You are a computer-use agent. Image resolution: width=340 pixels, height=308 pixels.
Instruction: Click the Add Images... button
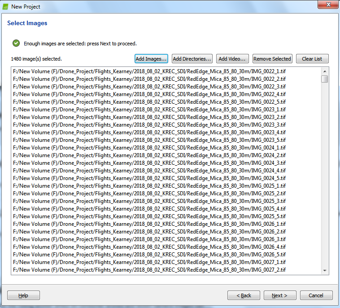click(x=151, y=59)
